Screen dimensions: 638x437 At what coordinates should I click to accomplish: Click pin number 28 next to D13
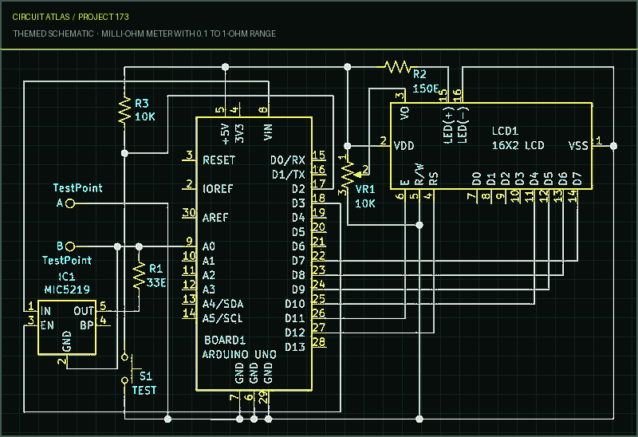(319, 342)
